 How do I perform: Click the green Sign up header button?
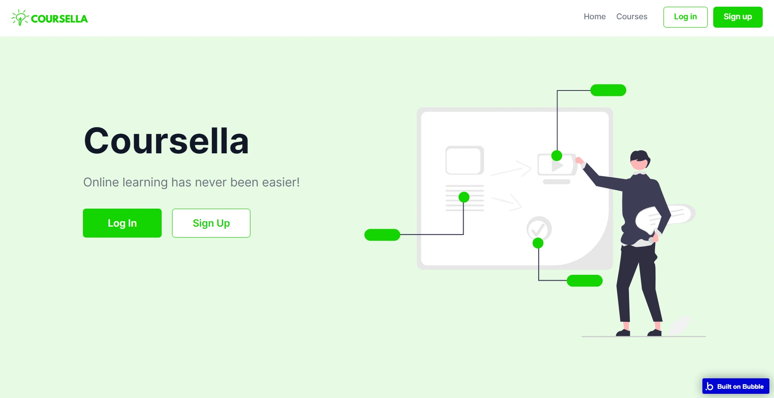click(738, 17)
